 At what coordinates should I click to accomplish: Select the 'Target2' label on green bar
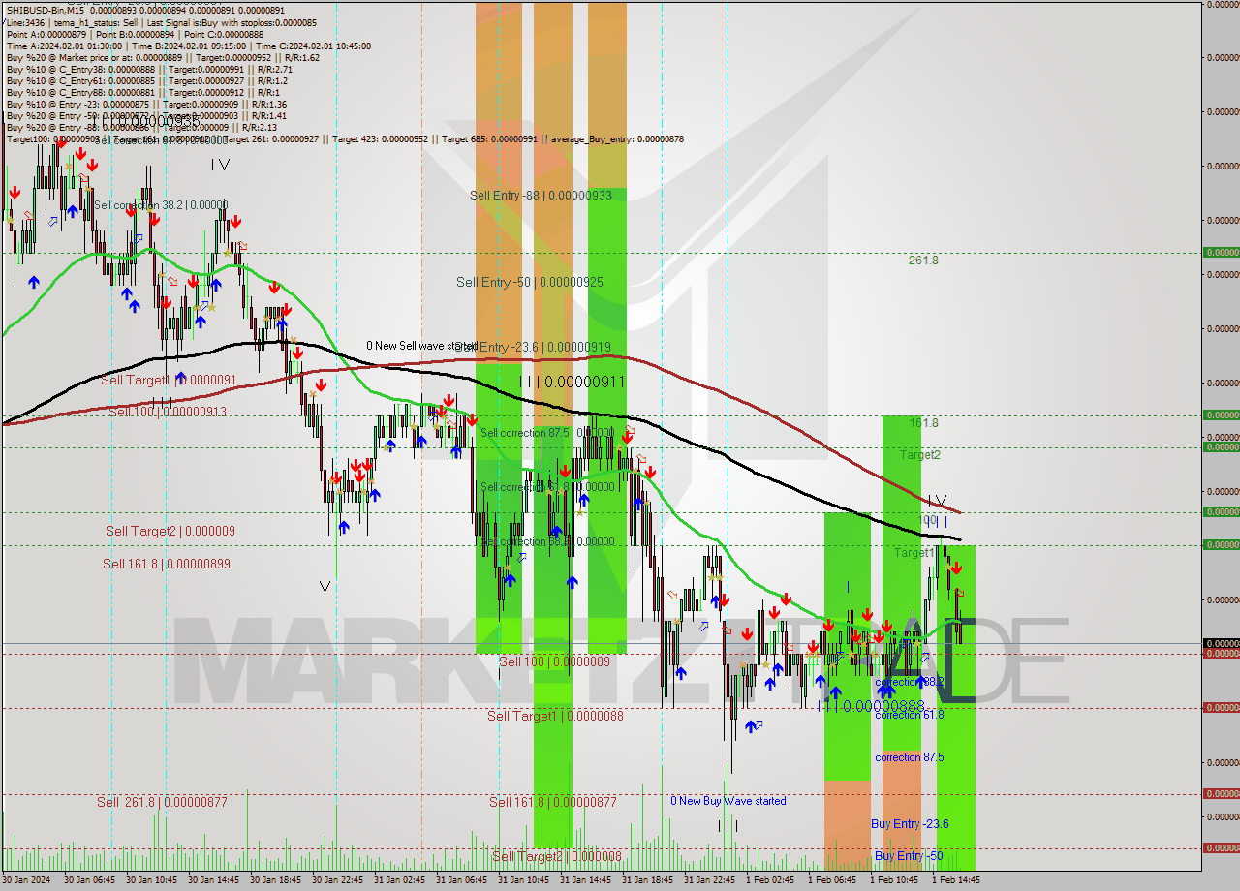pyautogui.click(x=919, y=454)
